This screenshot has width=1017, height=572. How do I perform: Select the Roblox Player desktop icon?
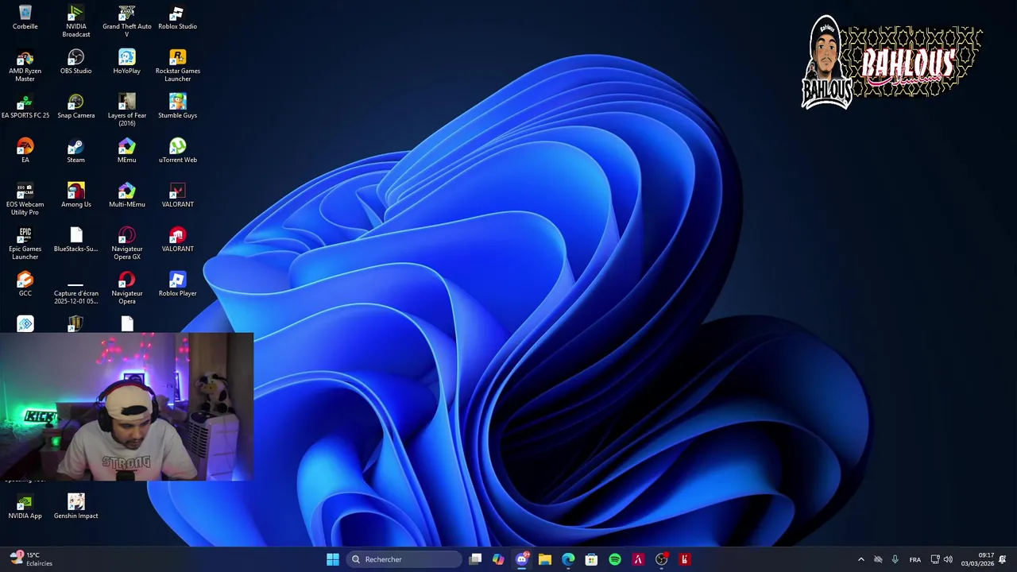[x=177, y=284]
